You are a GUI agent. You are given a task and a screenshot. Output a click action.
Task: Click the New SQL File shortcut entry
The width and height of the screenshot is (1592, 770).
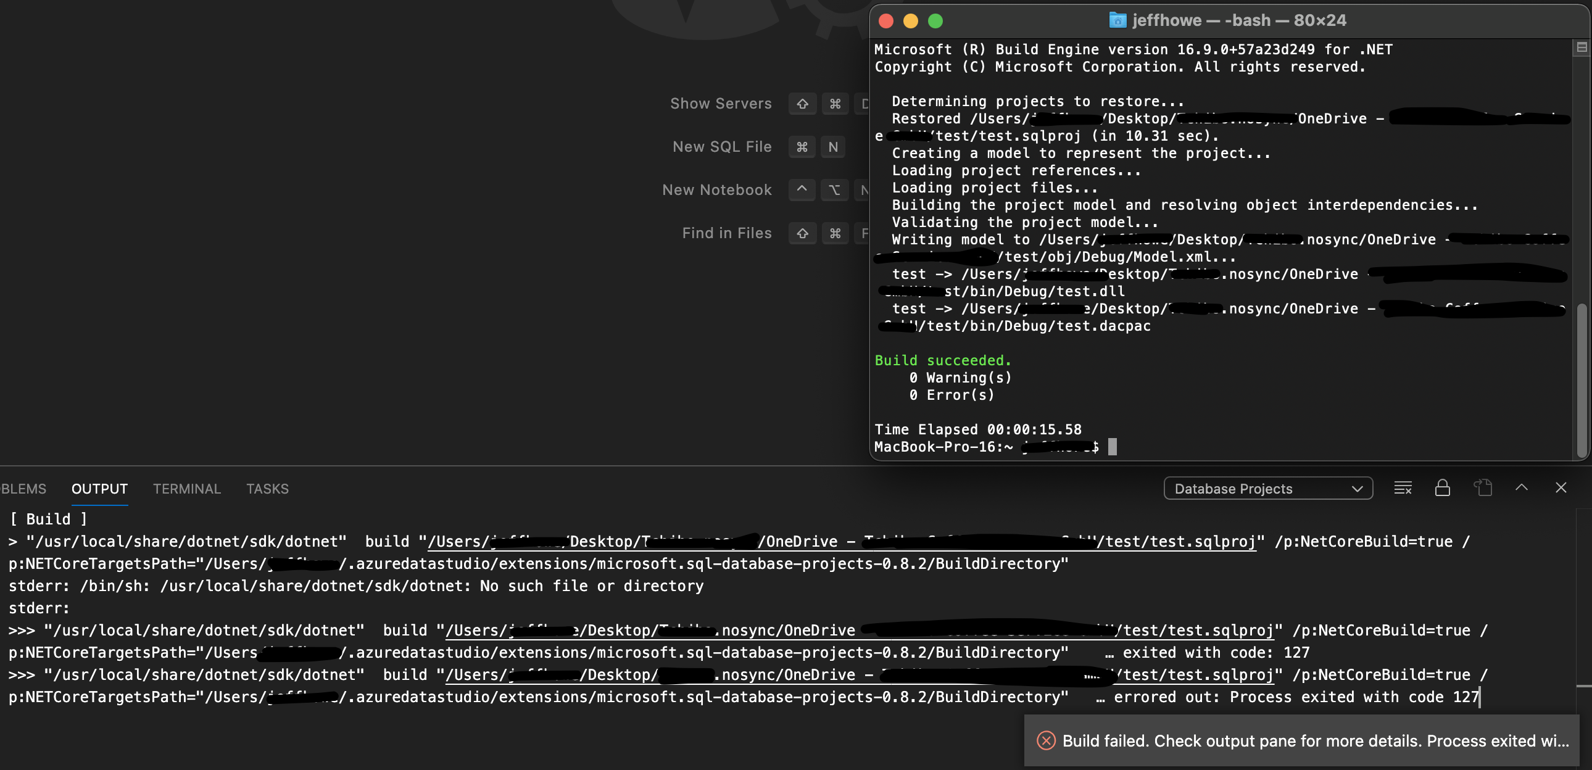click(x=722, y=146)
